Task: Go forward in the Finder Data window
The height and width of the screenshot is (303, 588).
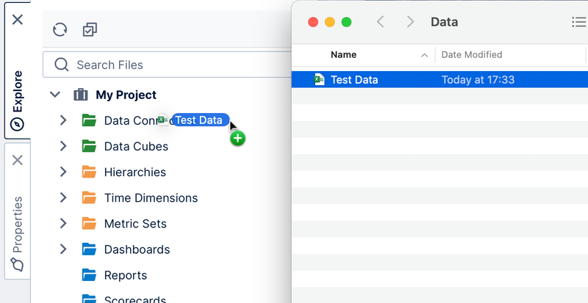Action: 410,22
